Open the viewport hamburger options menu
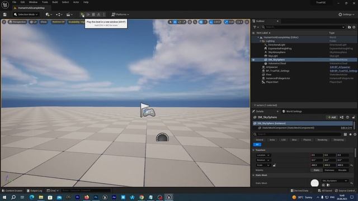358x201 pixels. (4, 22)
